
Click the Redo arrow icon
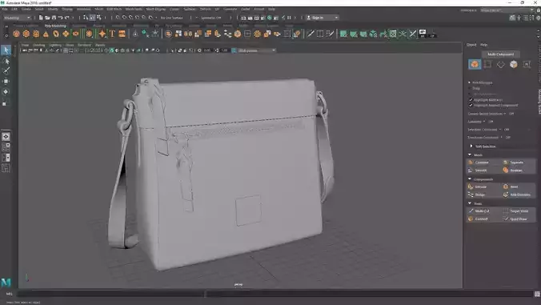pos(67,18)
